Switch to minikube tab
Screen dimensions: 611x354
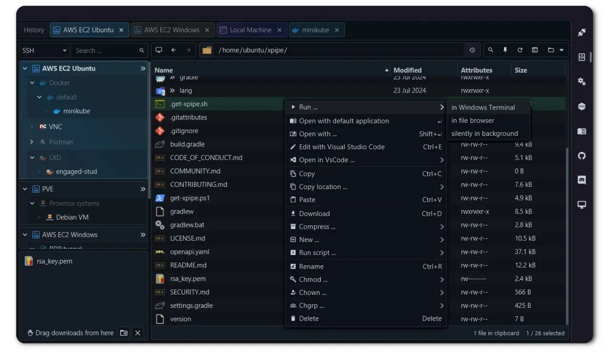(x=316, y=30)
